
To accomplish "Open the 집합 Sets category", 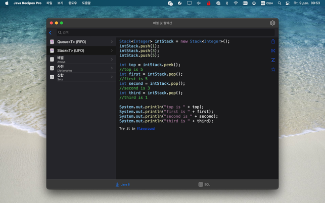I will tap(81, 77).
